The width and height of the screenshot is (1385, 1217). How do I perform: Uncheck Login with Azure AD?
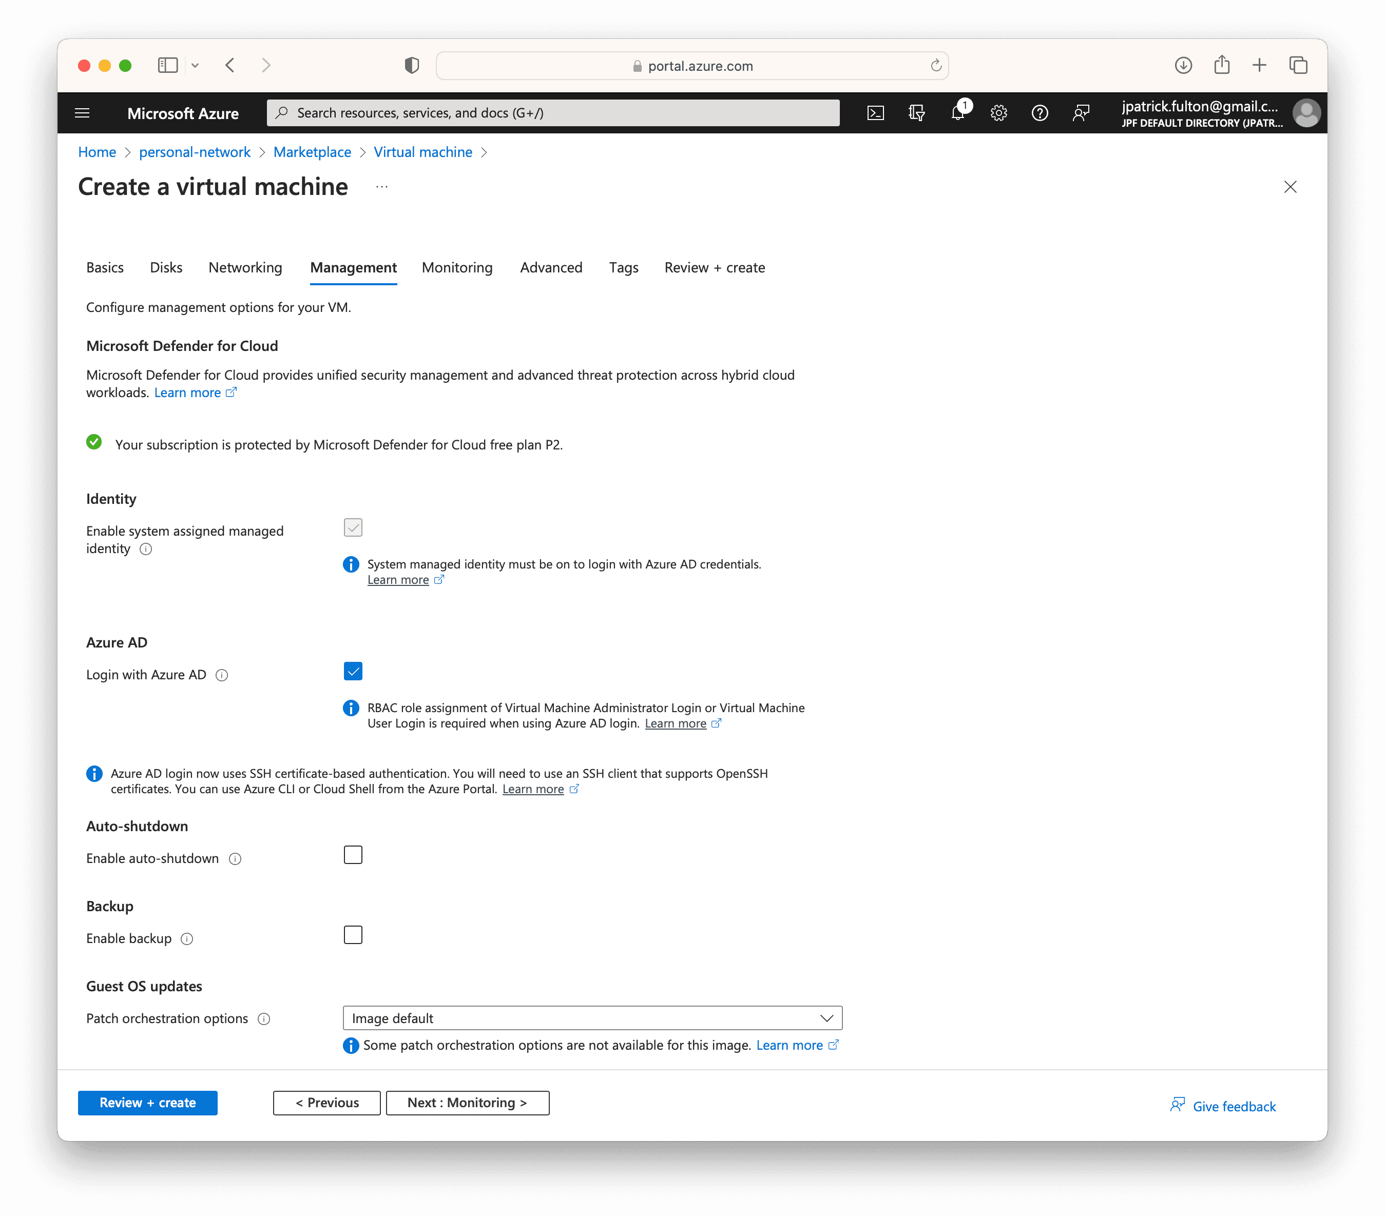coord(353,671)
